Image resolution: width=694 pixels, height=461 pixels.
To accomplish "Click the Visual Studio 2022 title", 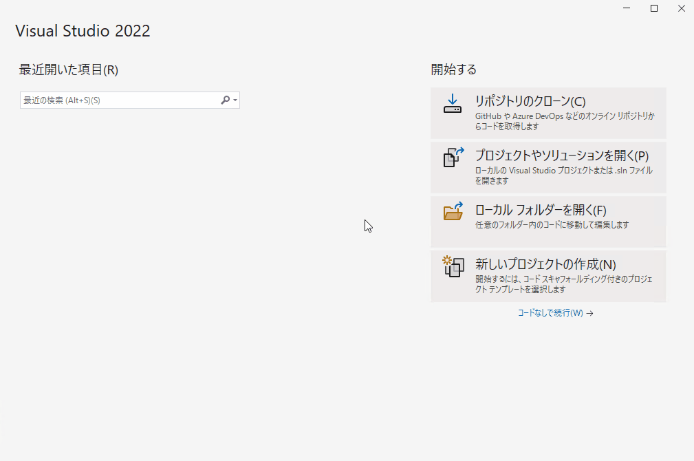I will point(83,30).
